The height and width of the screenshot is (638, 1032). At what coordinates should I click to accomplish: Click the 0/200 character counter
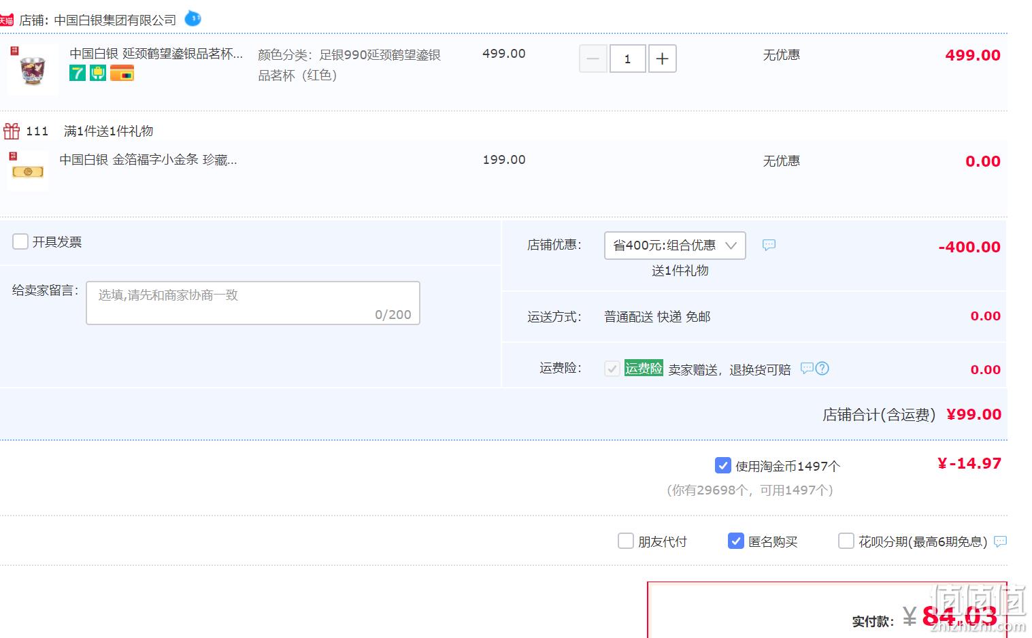pyautogui.click(x=393, y=315)
